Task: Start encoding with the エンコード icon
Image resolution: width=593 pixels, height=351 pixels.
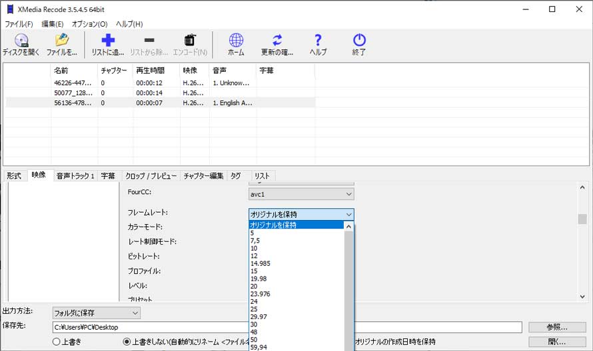Action: (190, 45)
